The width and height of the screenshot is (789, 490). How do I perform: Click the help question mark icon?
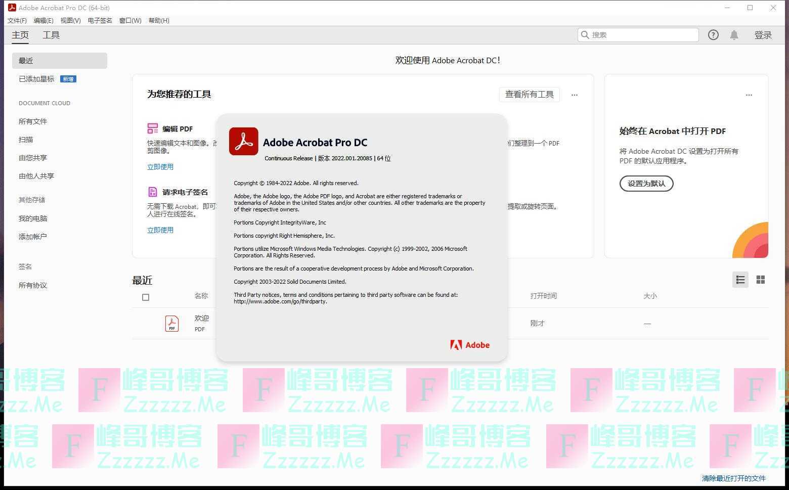[713, 35]
